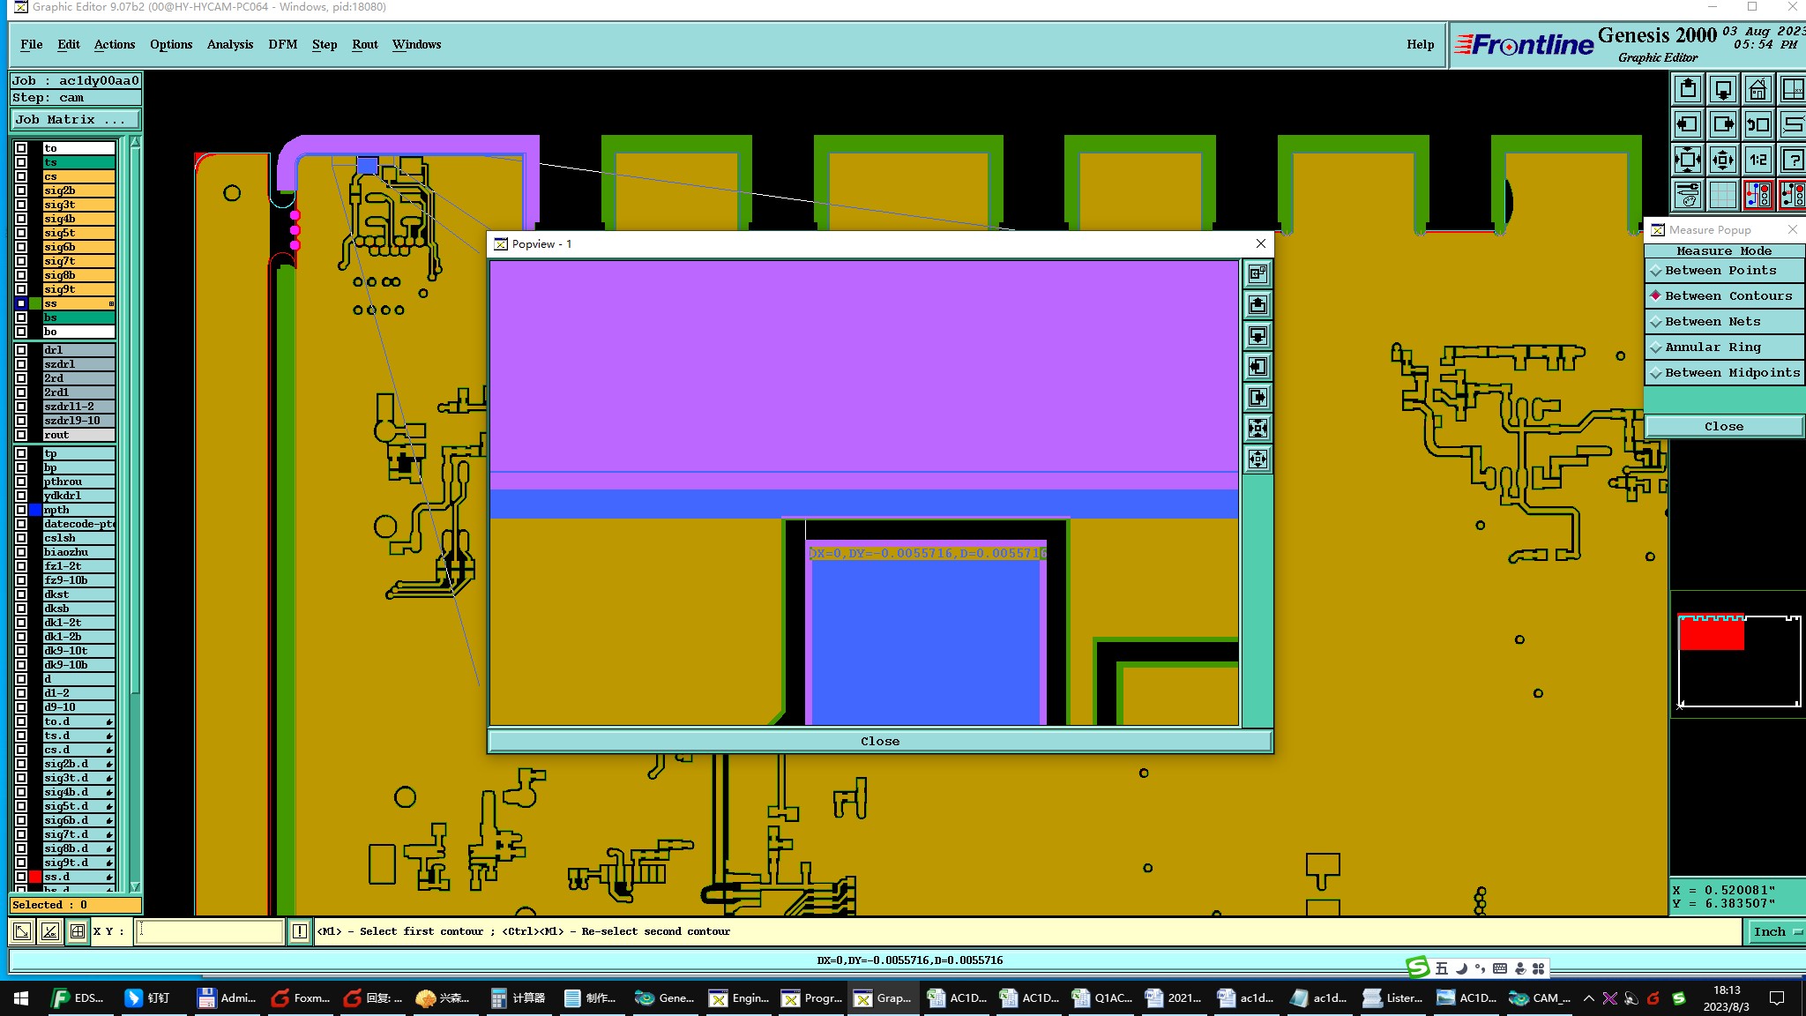Click pan left icon in Popview

pos(1257,367)
